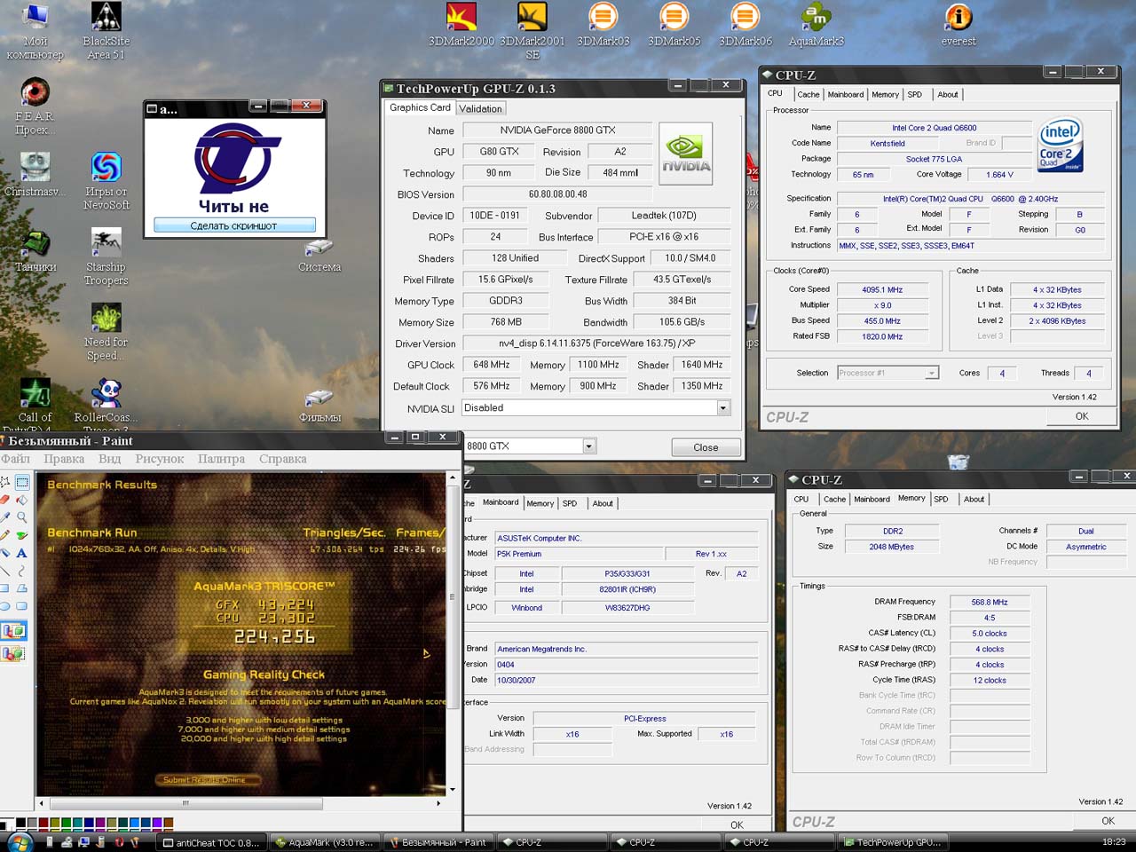Open the BlackSite Area 51 desktop icon
1136x852 pixels.
[x=106, y=30]
